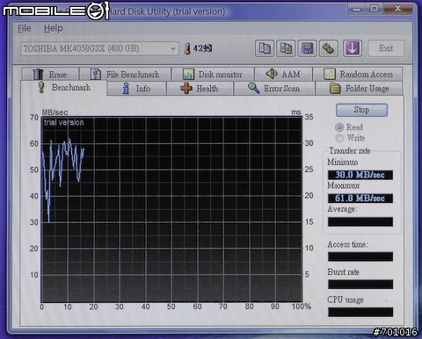The height and width of the screenshot is (339, 422).
Task: Stop the running benchmark
Action: click(x=361, y=110)
